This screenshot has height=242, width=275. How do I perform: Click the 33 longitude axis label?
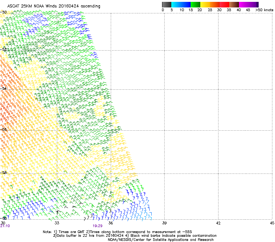pos(57,223)
